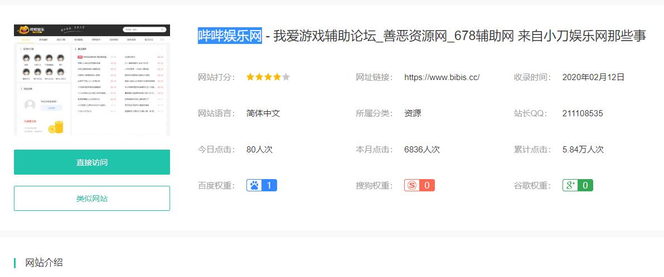Open the https://www.bibis.cc/ link
This screenshot has height=277, width=664.
click(442, 77)
